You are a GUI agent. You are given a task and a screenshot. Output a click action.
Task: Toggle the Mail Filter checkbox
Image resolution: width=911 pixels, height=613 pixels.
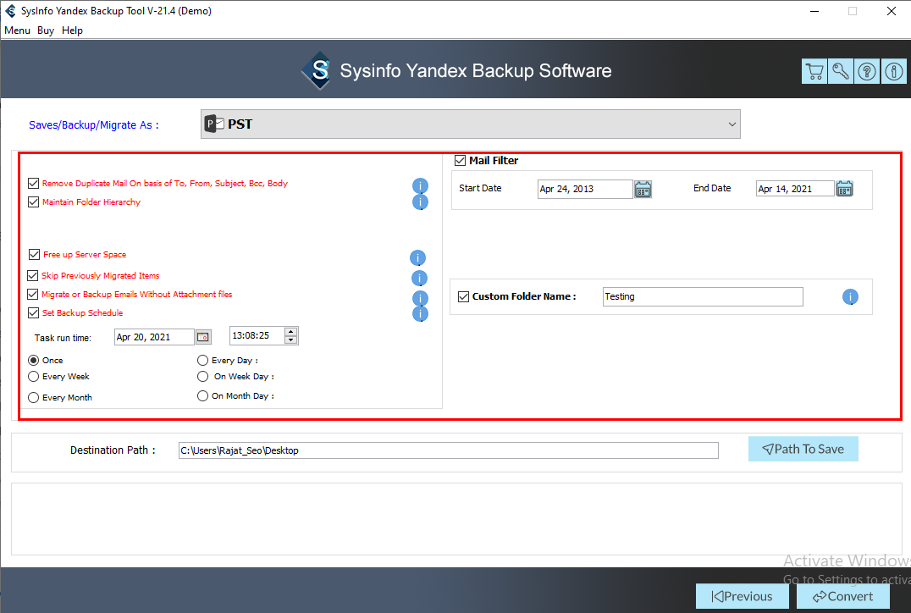point(461,161)
